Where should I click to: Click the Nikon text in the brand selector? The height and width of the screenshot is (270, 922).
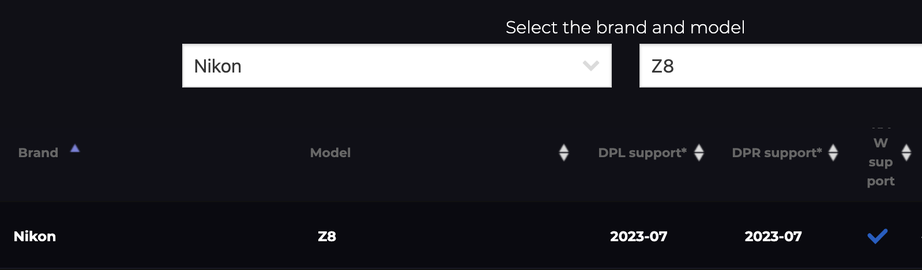(218, 66)
